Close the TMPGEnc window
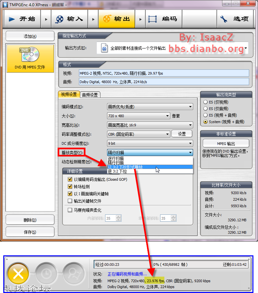Image resolution: width=258 pixels, height=293 pixels. click(248, 3)
